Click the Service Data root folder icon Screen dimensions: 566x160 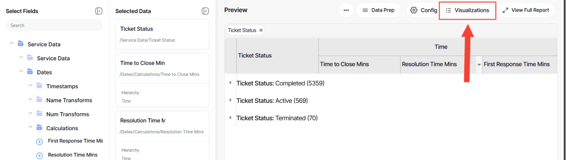(21, 44)
